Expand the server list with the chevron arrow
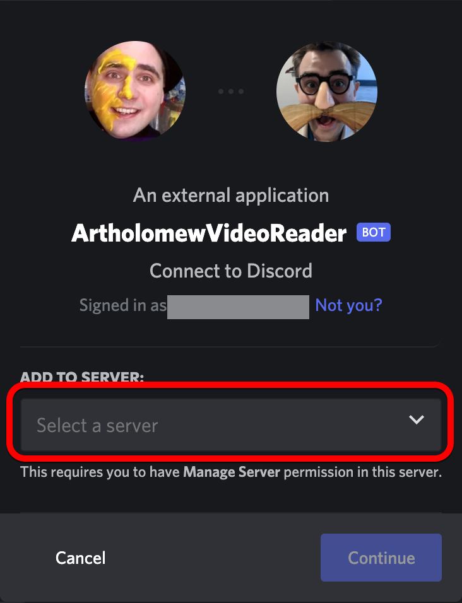The height and width of the screenshot is (603, 462). coord(416,419)
